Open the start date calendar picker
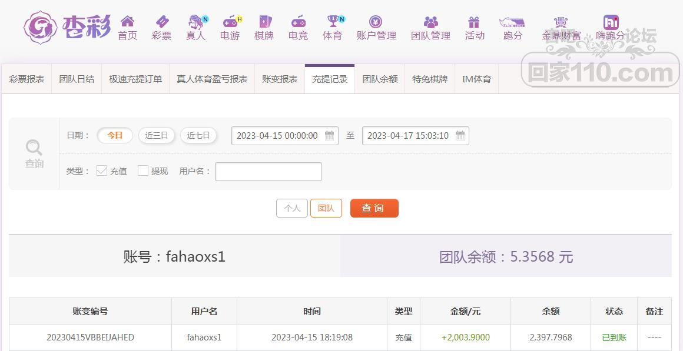683x351 pixels. pos(330,136)
